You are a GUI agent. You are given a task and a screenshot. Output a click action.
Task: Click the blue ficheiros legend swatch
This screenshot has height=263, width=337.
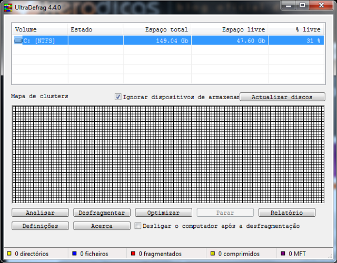[75, 254]
